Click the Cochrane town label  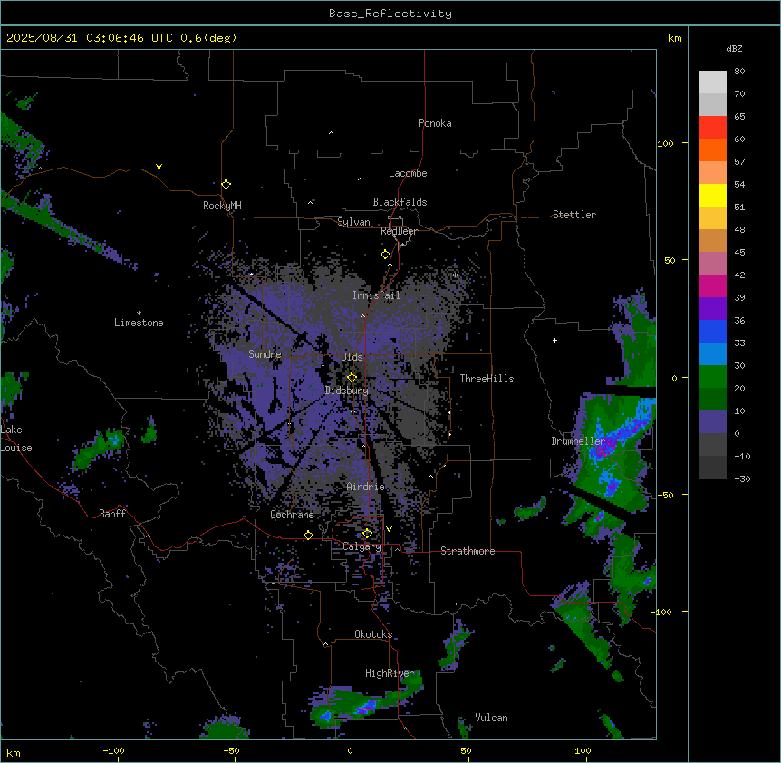293,515
